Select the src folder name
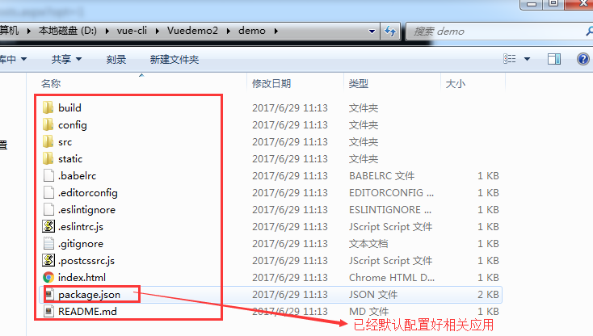 [65, 142]
